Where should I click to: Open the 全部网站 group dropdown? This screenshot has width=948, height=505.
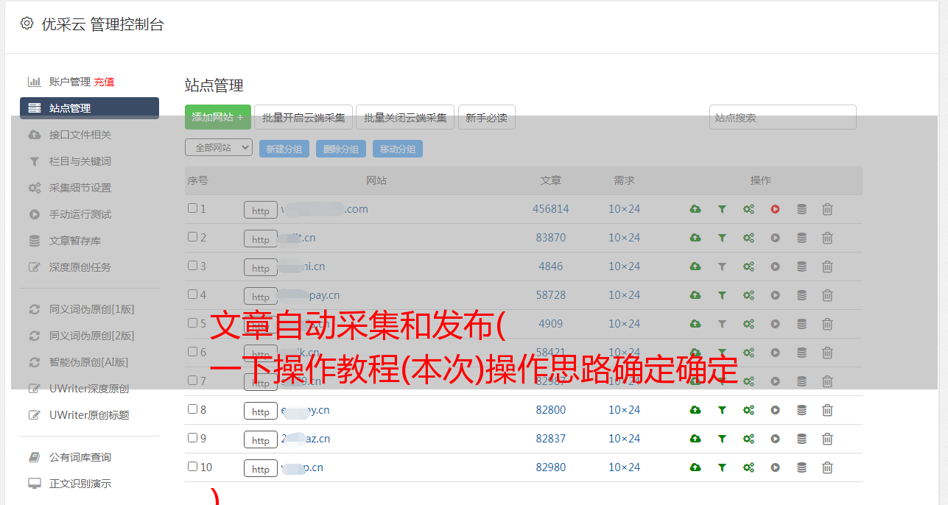coord(219,148)
